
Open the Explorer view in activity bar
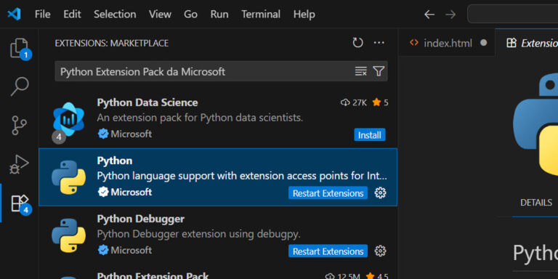(19, 48)
